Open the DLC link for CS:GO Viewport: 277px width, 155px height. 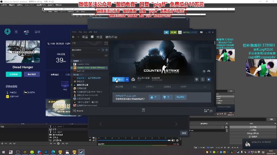[134, 87]
